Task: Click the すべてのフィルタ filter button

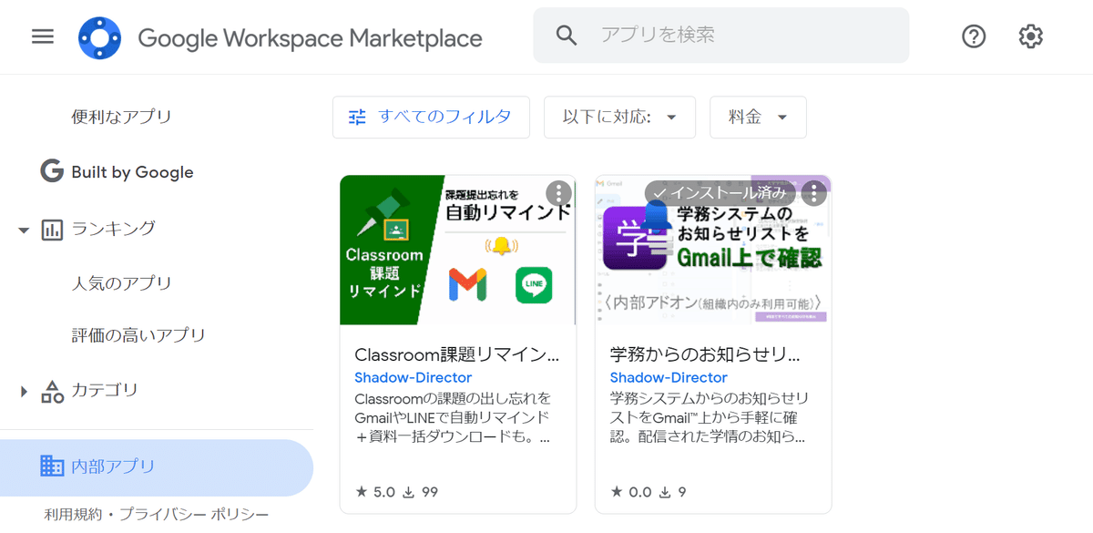Action: [x=431, y=117]
